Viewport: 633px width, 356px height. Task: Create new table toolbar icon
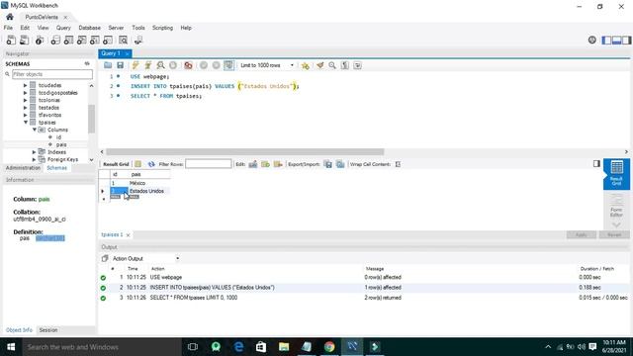click(x=68, y=40)
